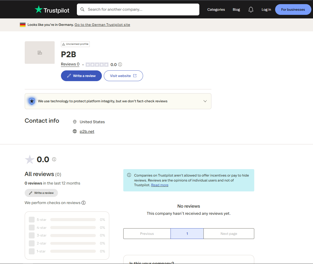Click the 'United States' location text
Viewport: 313px width, 264px height.
coord(92,122)
